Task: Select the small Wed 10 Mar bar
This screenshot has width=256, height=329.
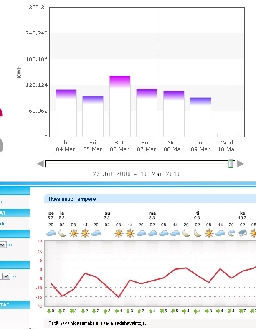Action: point(228,135)
